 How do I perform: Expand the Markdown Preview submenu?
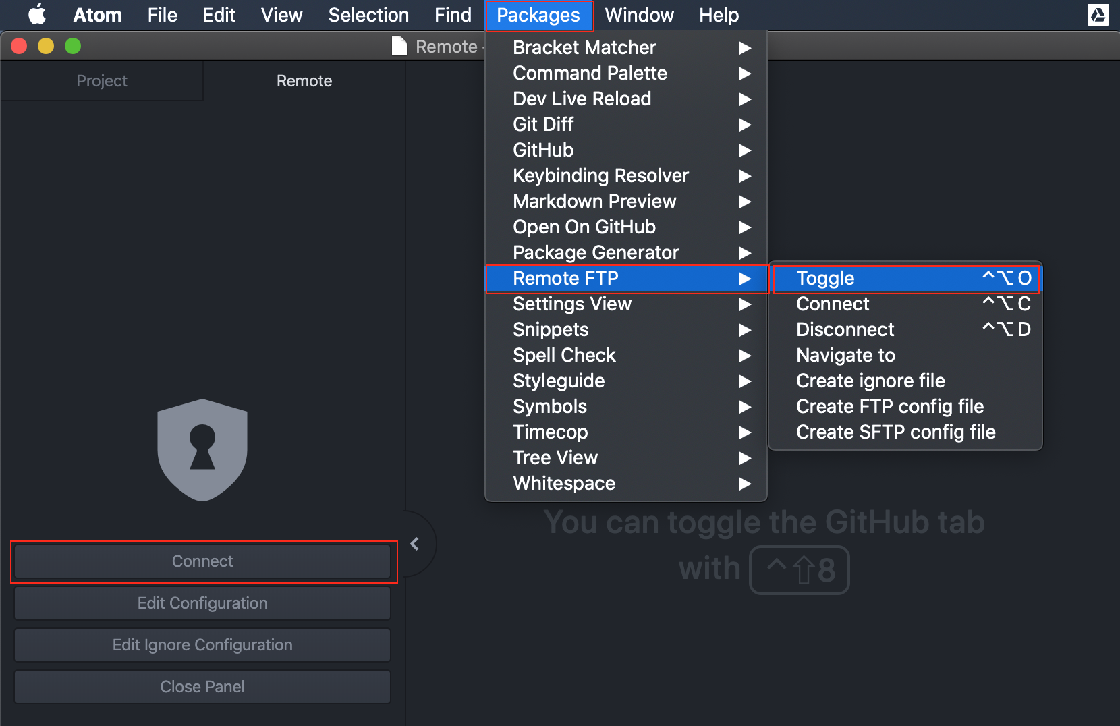(x=626, y=201)
